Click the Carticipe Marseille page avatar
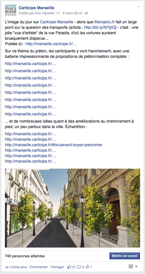 coord(11,10)
